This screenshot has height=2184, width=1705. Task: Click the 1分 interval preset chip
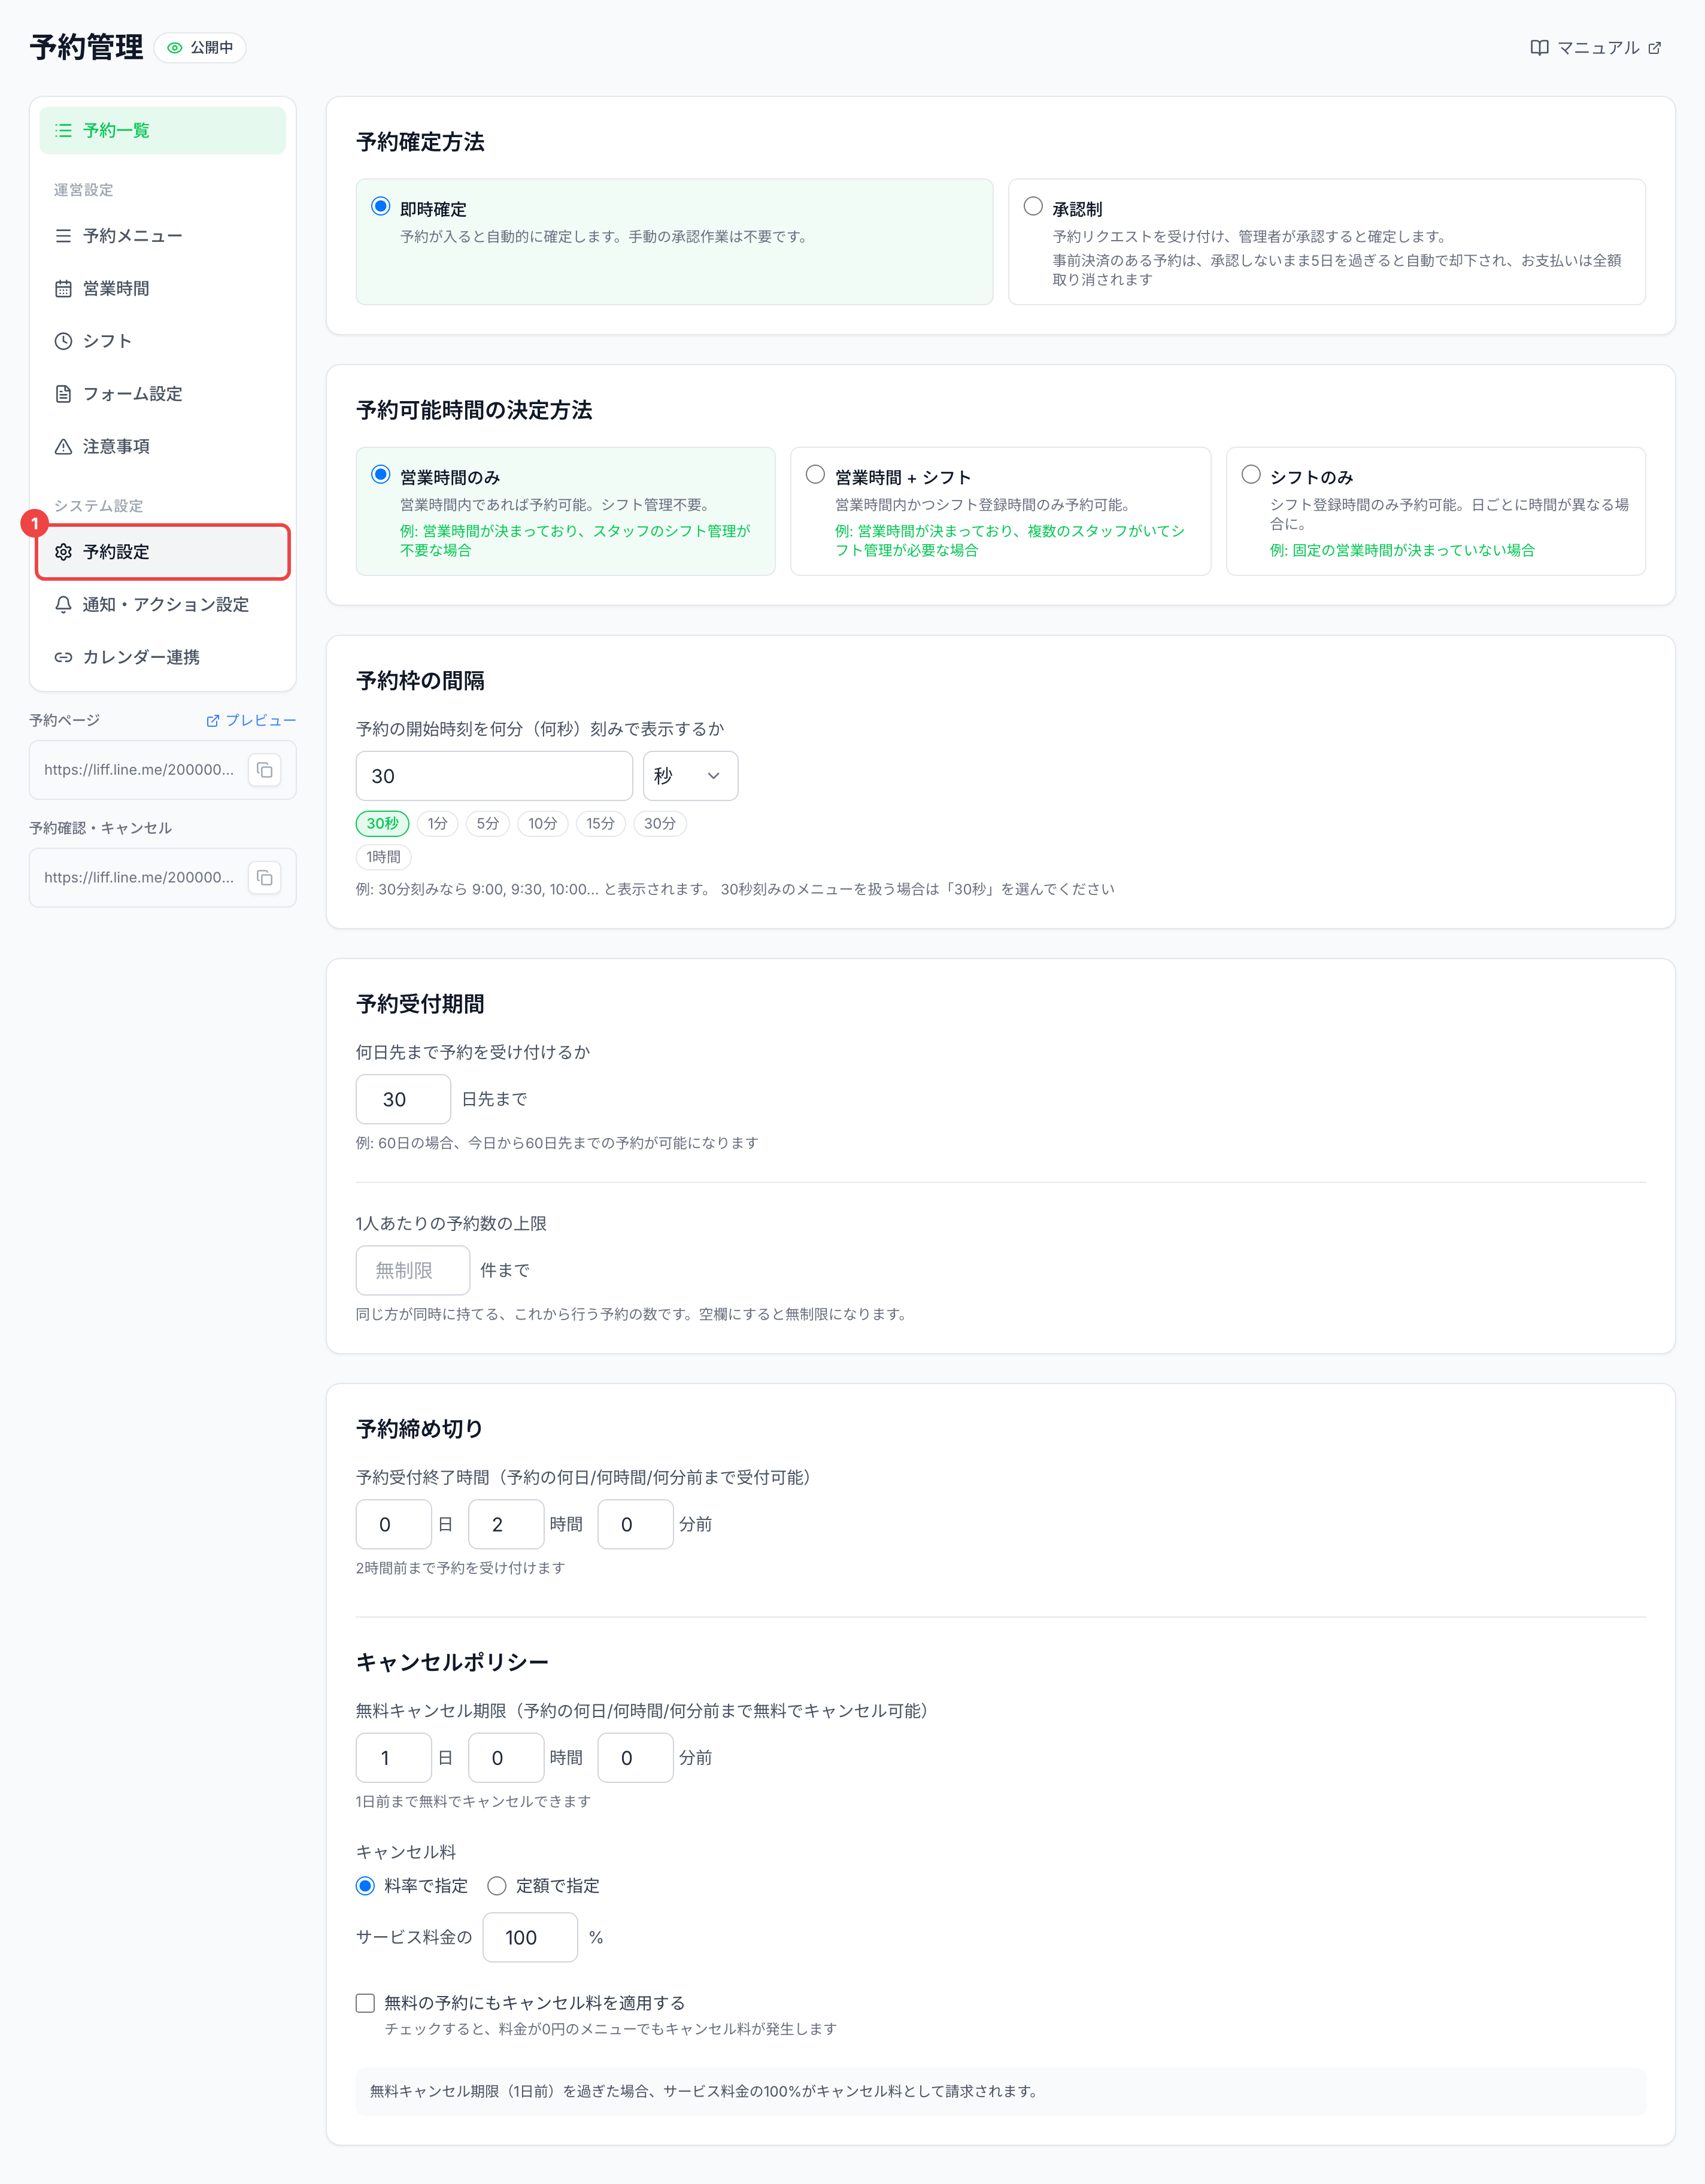click(x=437, y=824)
